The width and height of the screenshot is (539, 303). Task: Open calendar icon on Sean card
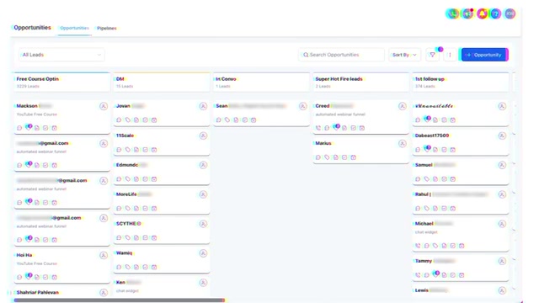tap(253, 120)
